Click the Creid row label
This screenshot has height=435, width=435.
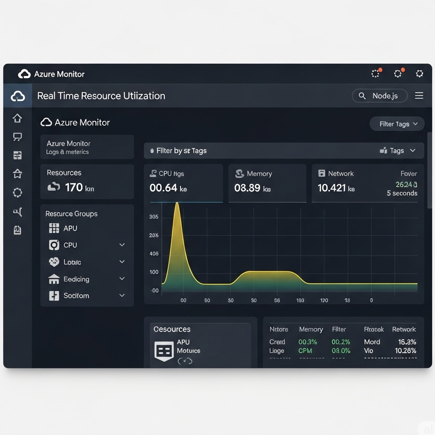[277, 342]
